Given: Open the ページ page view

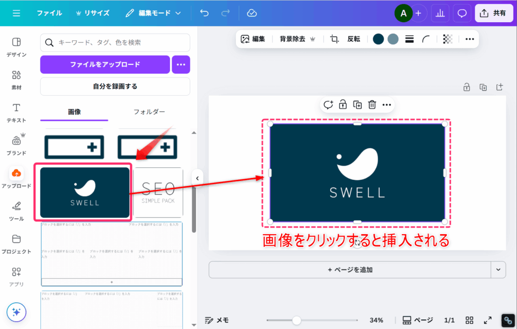Looking at the screenshot, I should [x=418, y=320].
